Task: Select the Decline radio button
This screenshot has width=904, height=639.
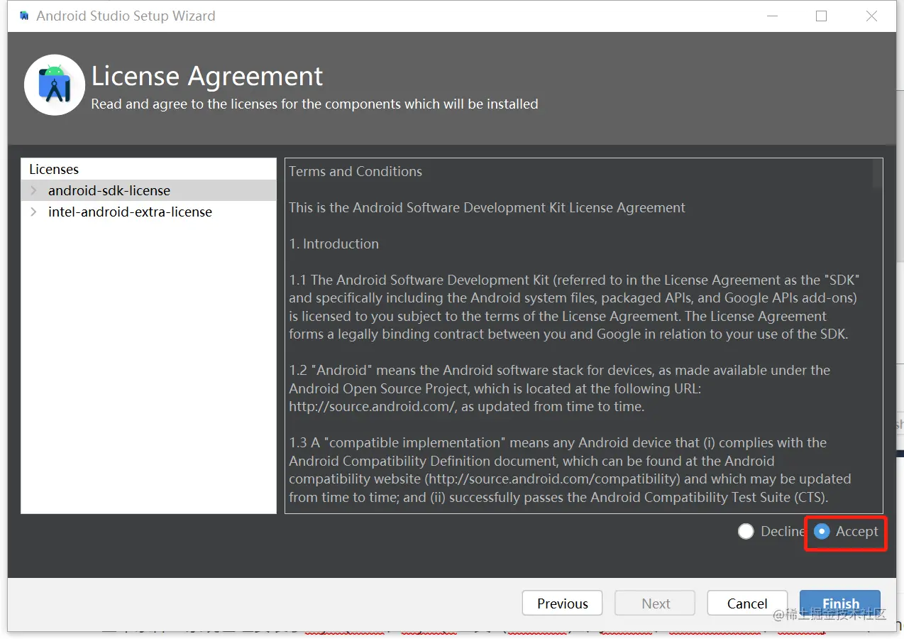Action: [x=746, y=531]
